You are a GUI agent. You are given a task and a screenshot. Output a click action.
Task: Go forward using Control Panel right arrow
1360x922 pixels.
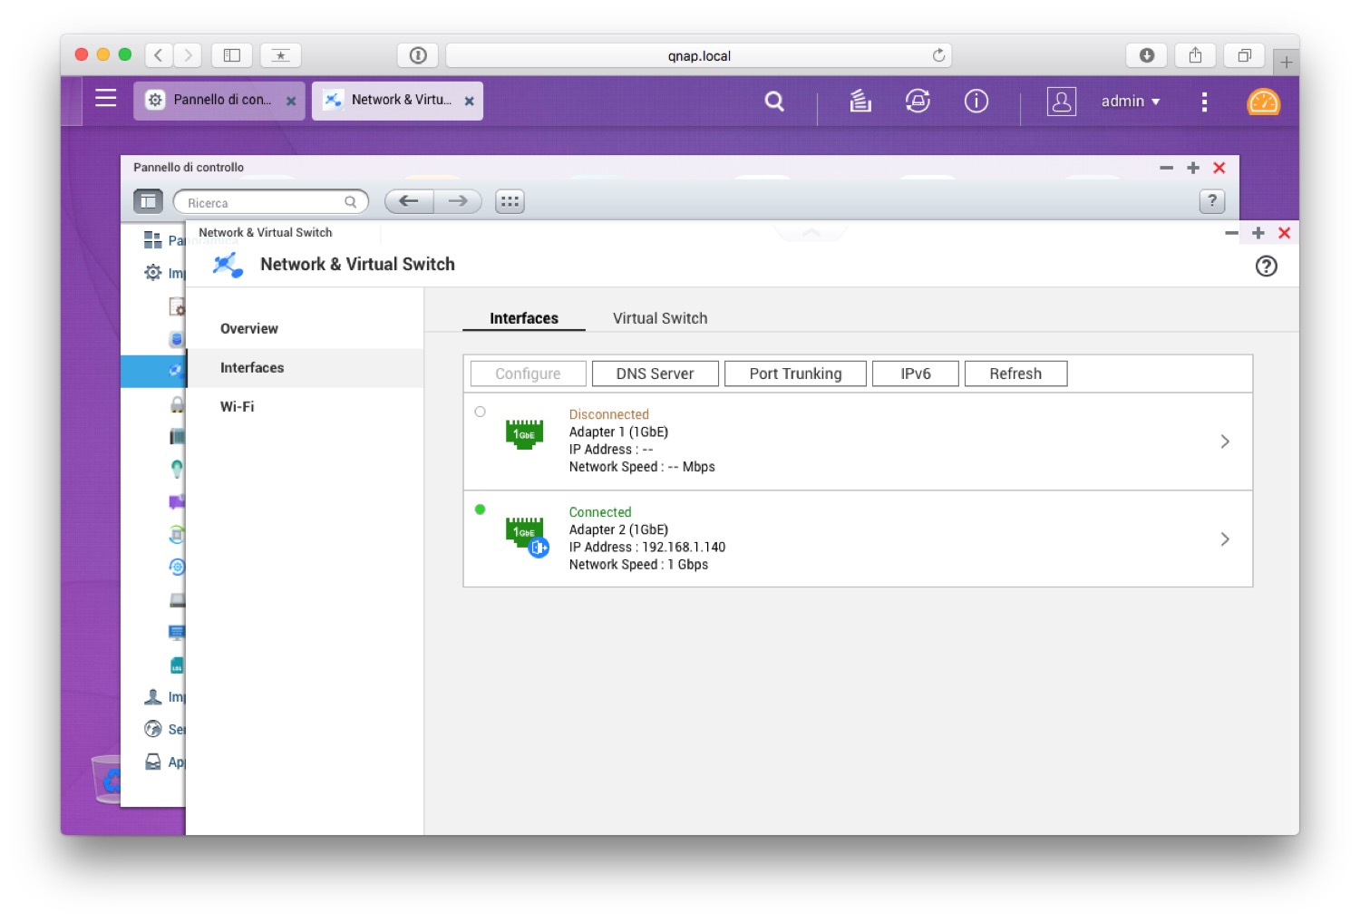pyautogui.click(x=458, y=201)
